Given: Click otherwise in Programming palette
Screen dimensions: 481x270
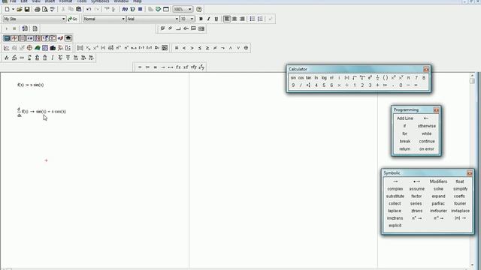Looking at the screenshot, I should 426,126.
